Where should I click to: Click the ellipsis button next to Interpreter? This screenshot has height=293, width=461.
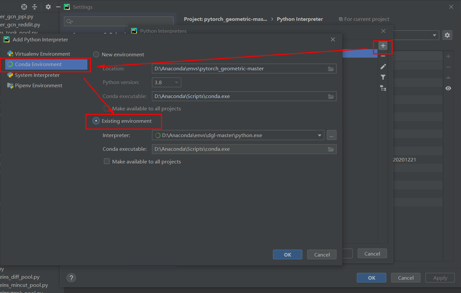[332, 135]
